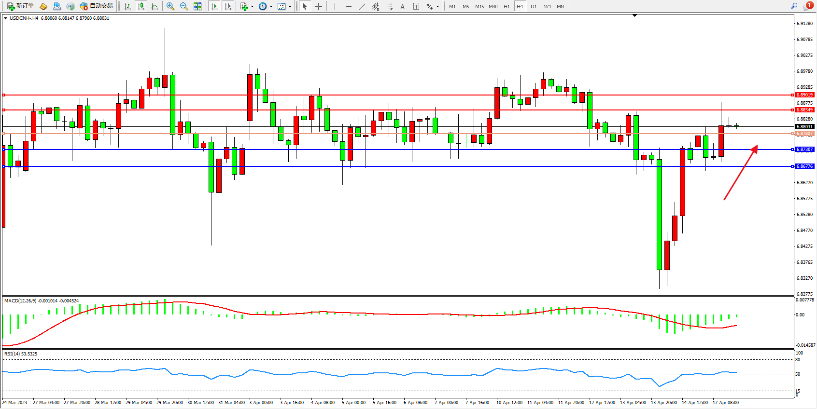The width and height of the screenshot is (817, 409).
Task: Open the indicators list dropdown arrow
Action: [x=252, y=7]
